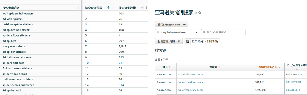Select the row halloween wall spiders
307x95 pixels.
pyautogui.click(x=74, y=79)
